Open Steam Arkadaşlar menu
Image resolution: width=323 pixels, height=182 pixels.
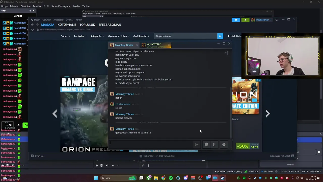click(x=59, y=20)
